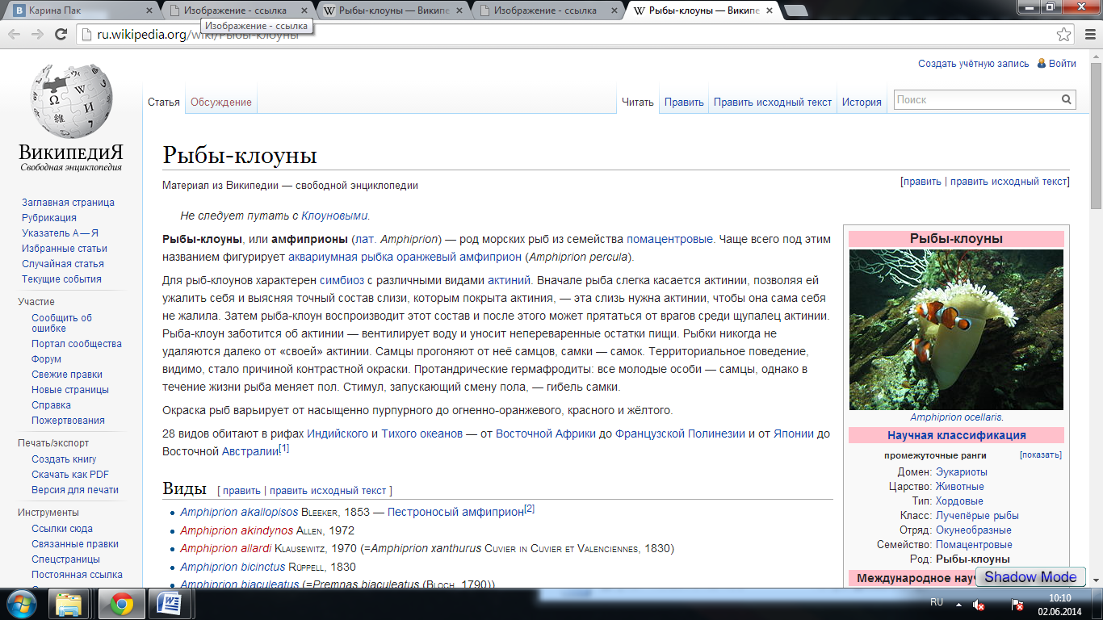Click the search magnifier icon
Image resolution: width=1103 pixels, height=620 pixels.
[1067, 100]
